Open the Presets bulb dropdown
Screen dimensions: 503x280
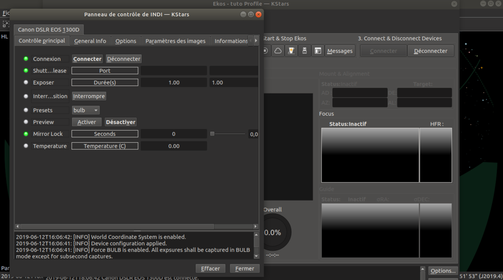tap(86, 110)
